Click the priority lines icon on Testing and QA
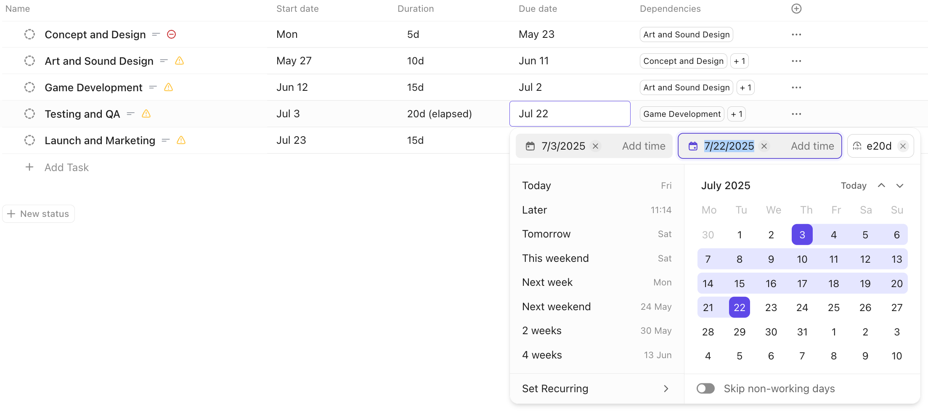928x417 pixels. point(131,114)
